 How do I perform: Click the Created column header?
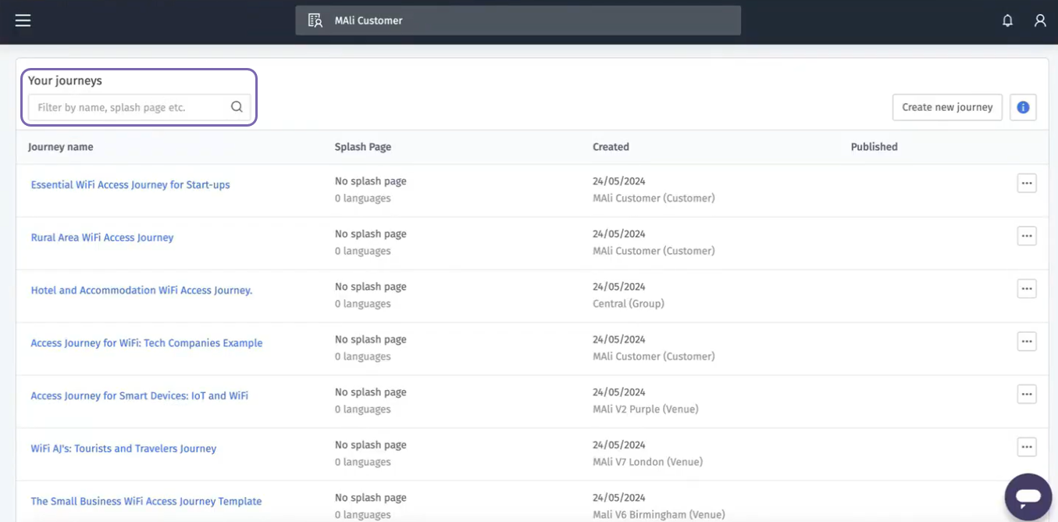[x=611, y=147]
